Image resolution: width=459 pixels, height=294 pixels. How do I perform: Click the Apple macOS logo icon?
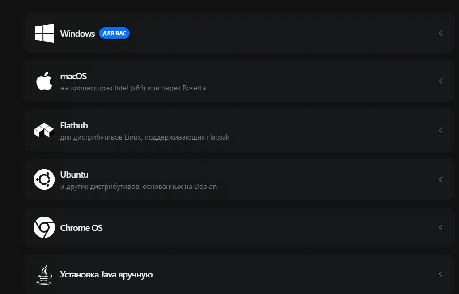(44, 81)
